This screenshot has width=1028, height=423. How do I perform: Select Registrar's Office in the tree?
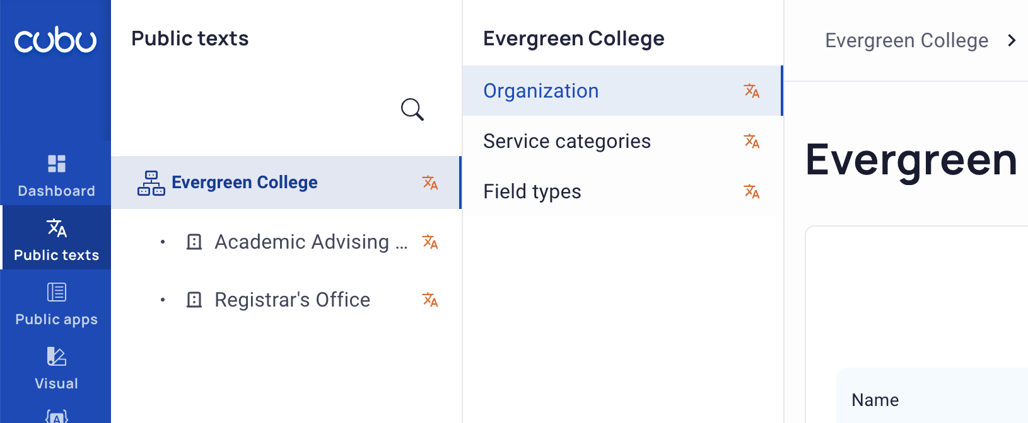click(x=292, y=300)
